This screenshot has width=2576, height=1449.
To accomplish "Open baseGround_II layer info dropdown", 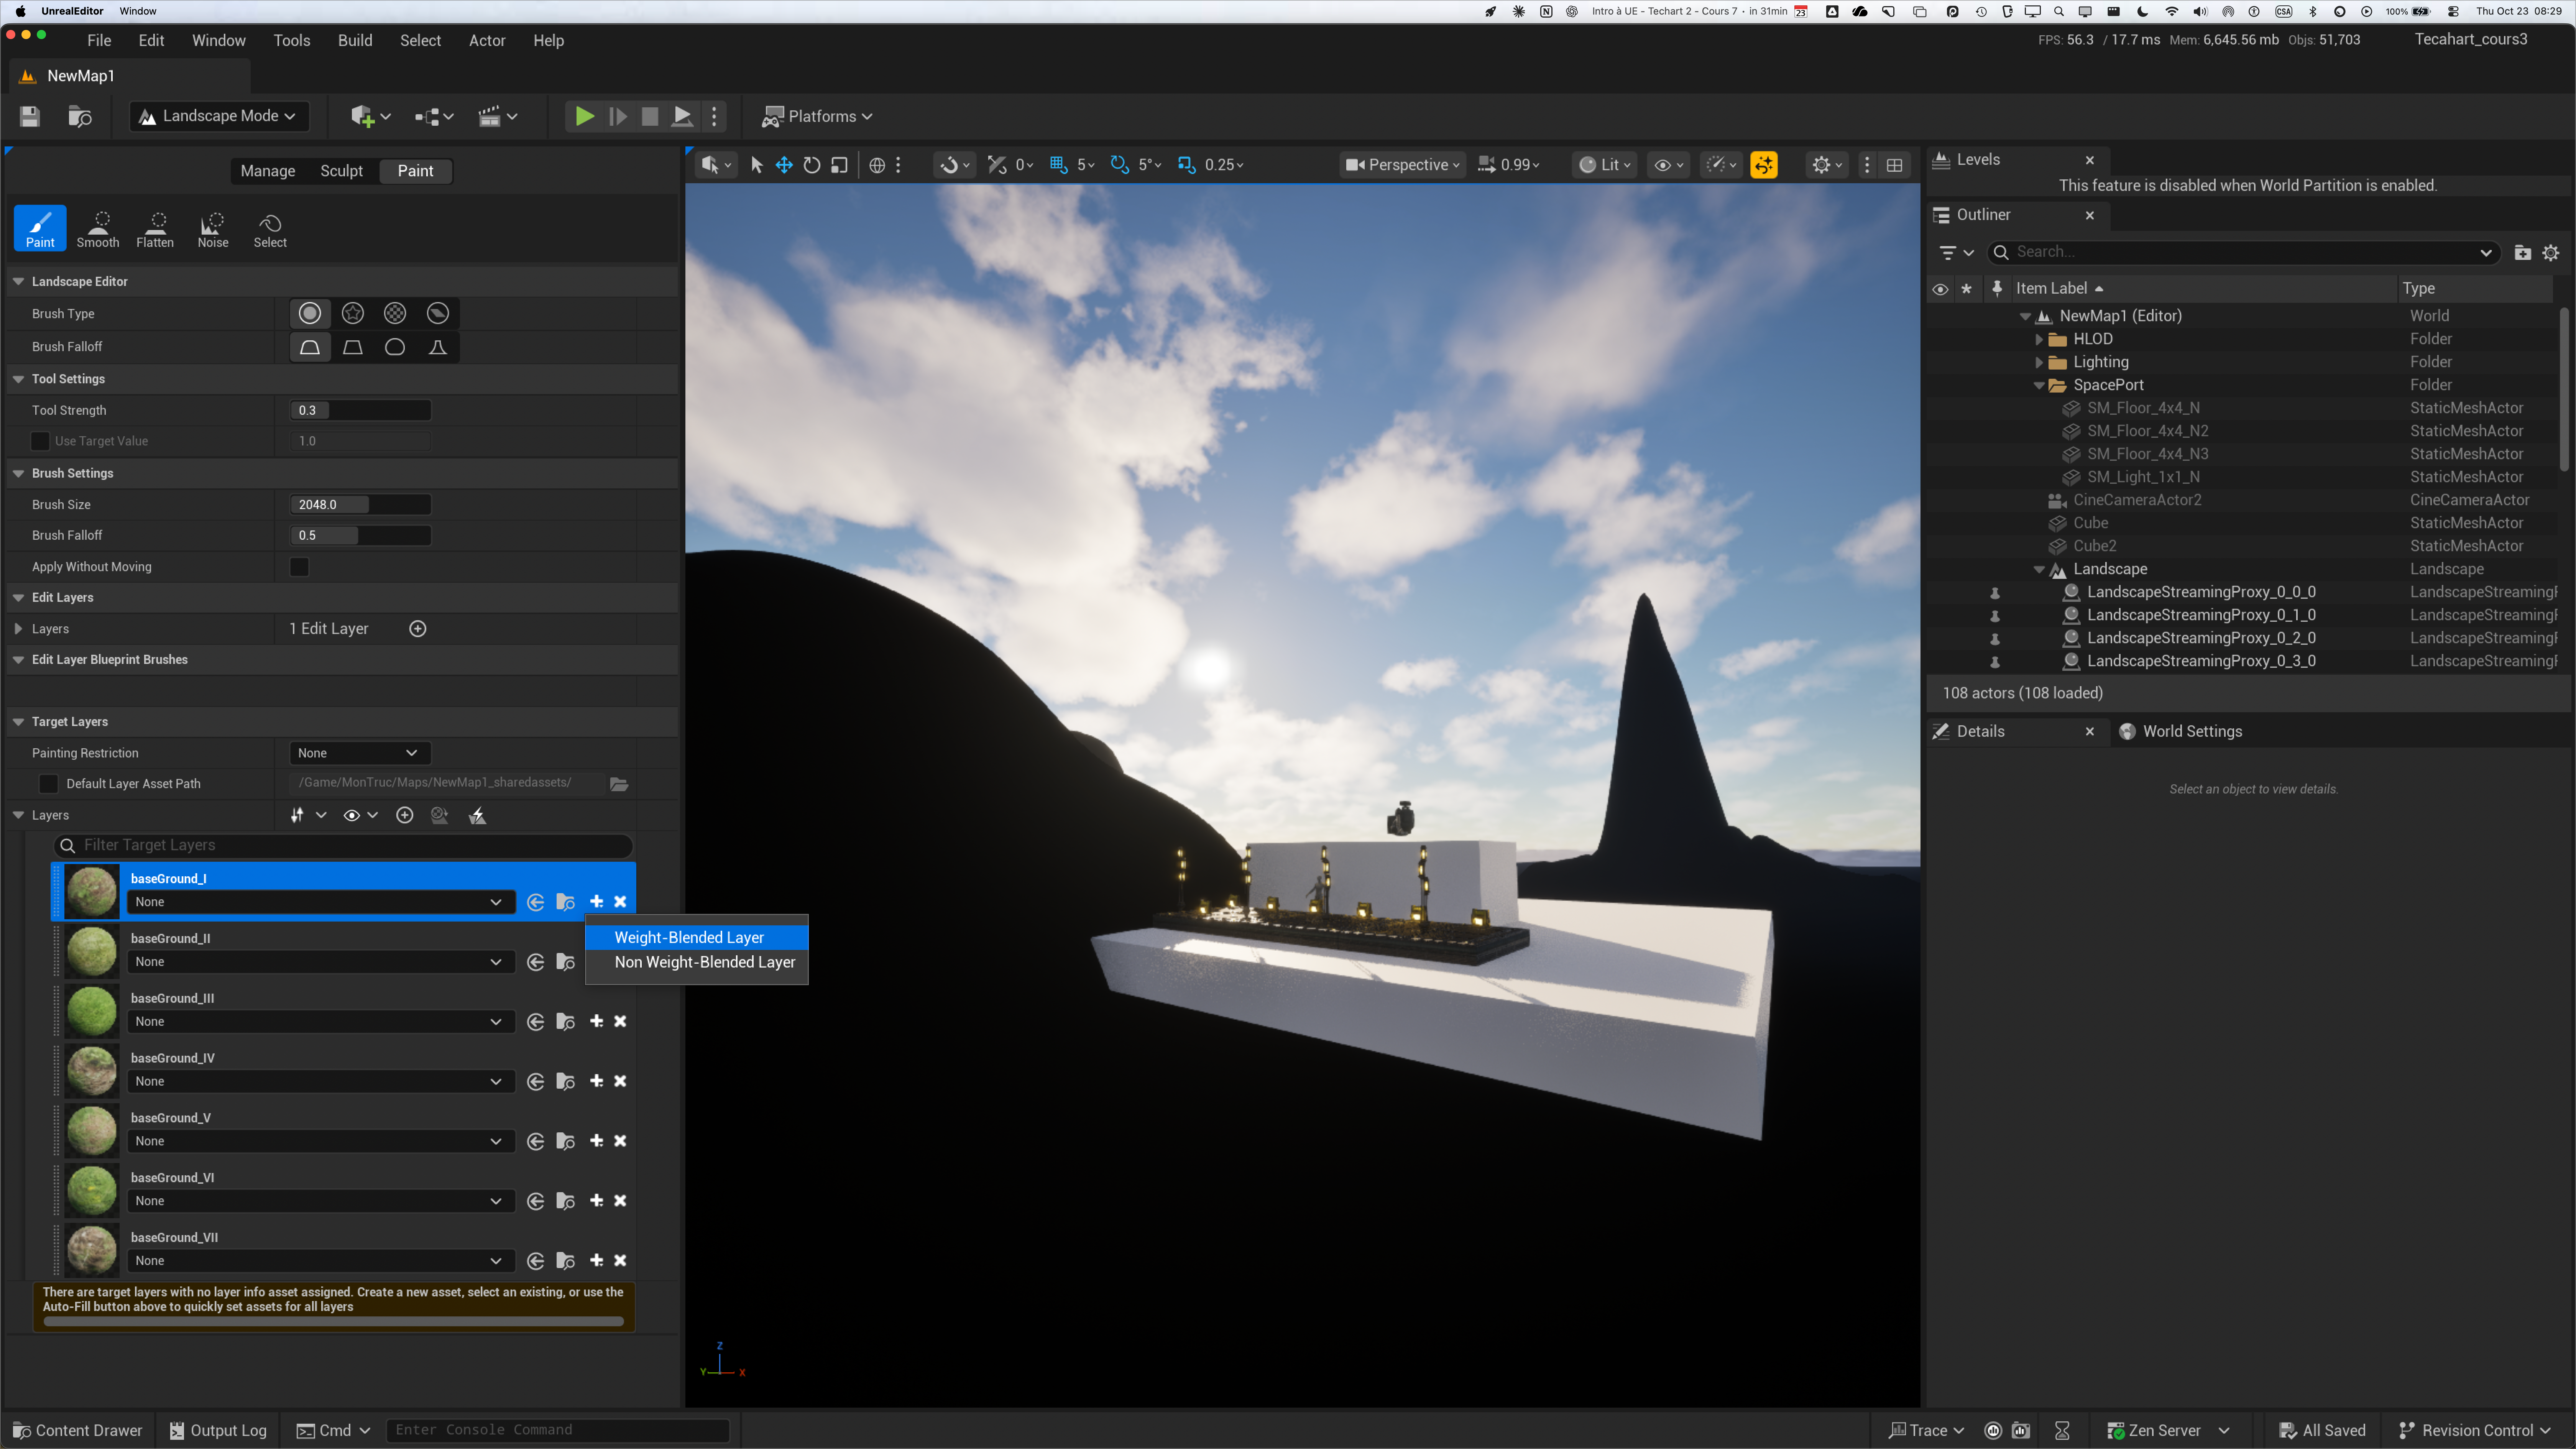I will pyautogui.click(x=320, y=962).
